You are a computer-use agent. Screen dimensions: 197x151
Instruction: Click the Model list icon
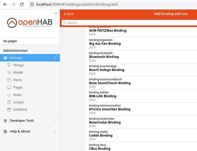[x=9, y=72]
